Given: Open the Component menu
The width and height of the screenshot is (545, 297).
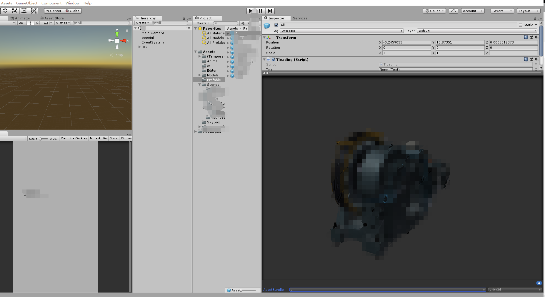Looking at the screenshot, I should coord(51,3).
